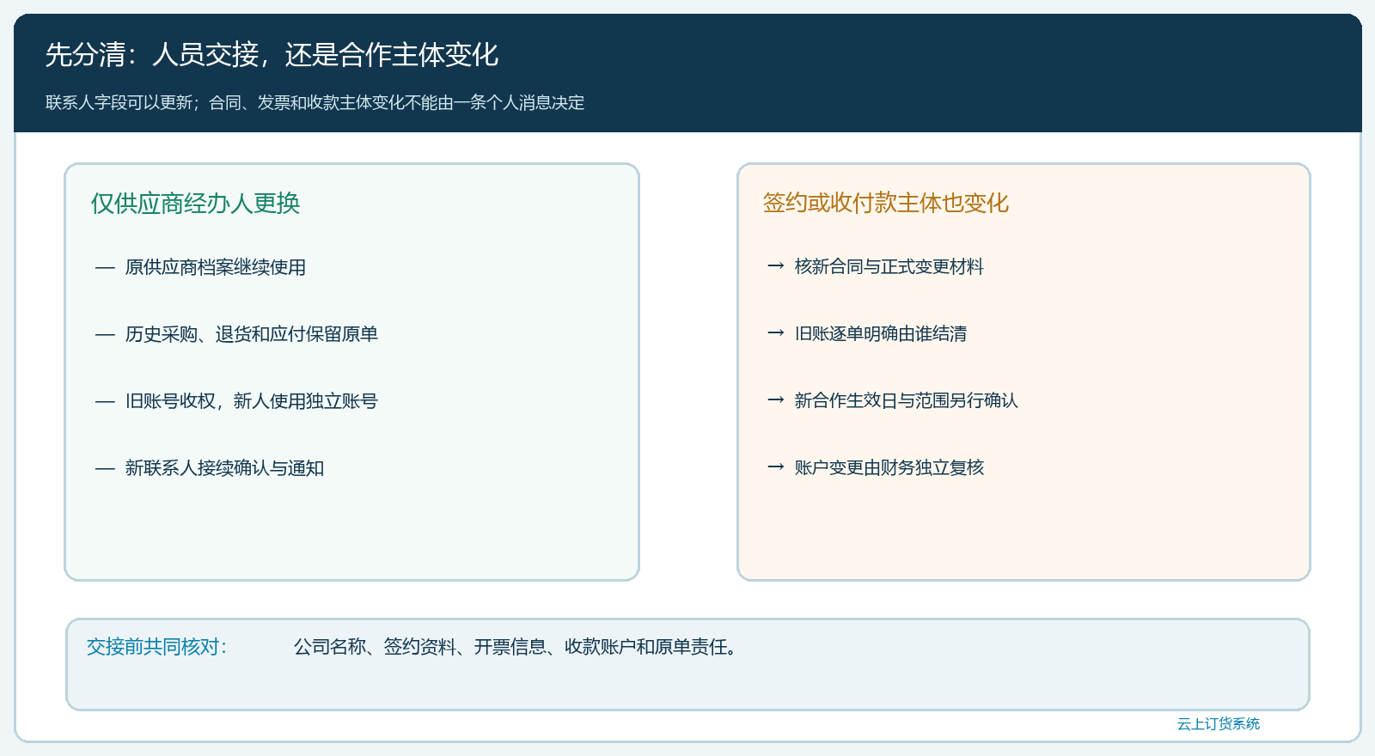The image size is (1375, 756).
Task: Click the heading '仅供应商经办人更换'
Action: coord(195,204)
